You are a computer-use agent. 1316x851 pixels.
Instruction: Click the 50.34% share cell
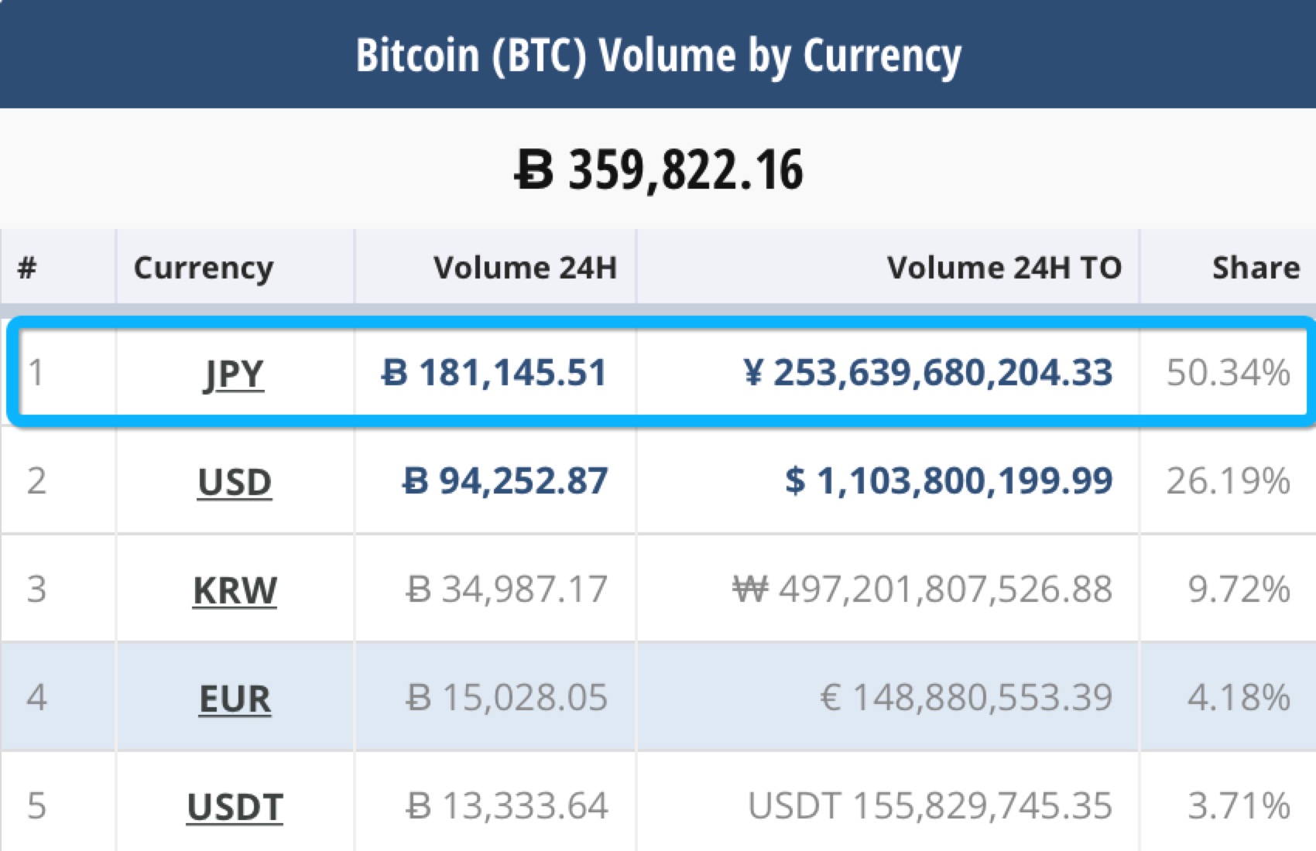coord(1228,373)
